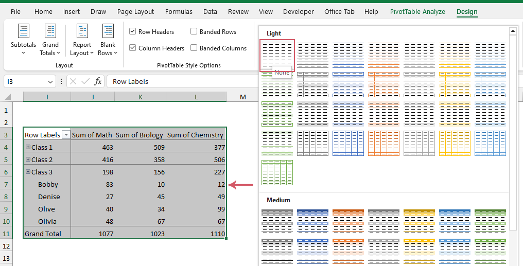Uncheck the Row Headers checkbox
523x266 pixels.
(x=133, y=32)
